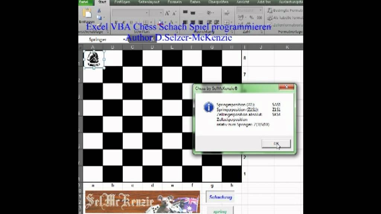Increase the font size with large A
381x214 pixels.
click(167, 13)
